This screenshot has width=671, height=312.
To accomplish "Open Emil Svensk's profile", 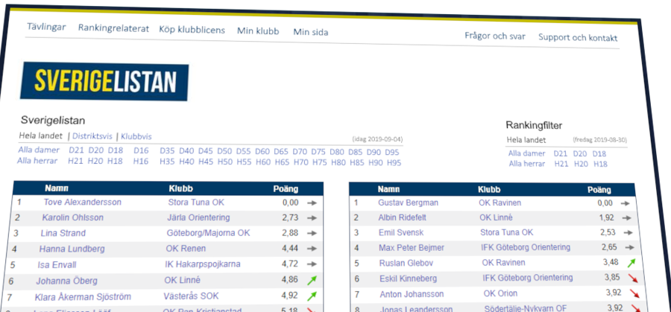I will click(401, 233).
